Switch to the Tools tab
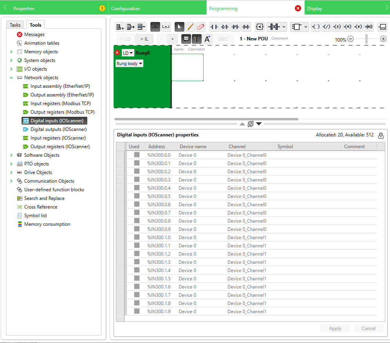The width and height of the screenshot is (390, 343). pyautogui.click(x=36, y=25)
